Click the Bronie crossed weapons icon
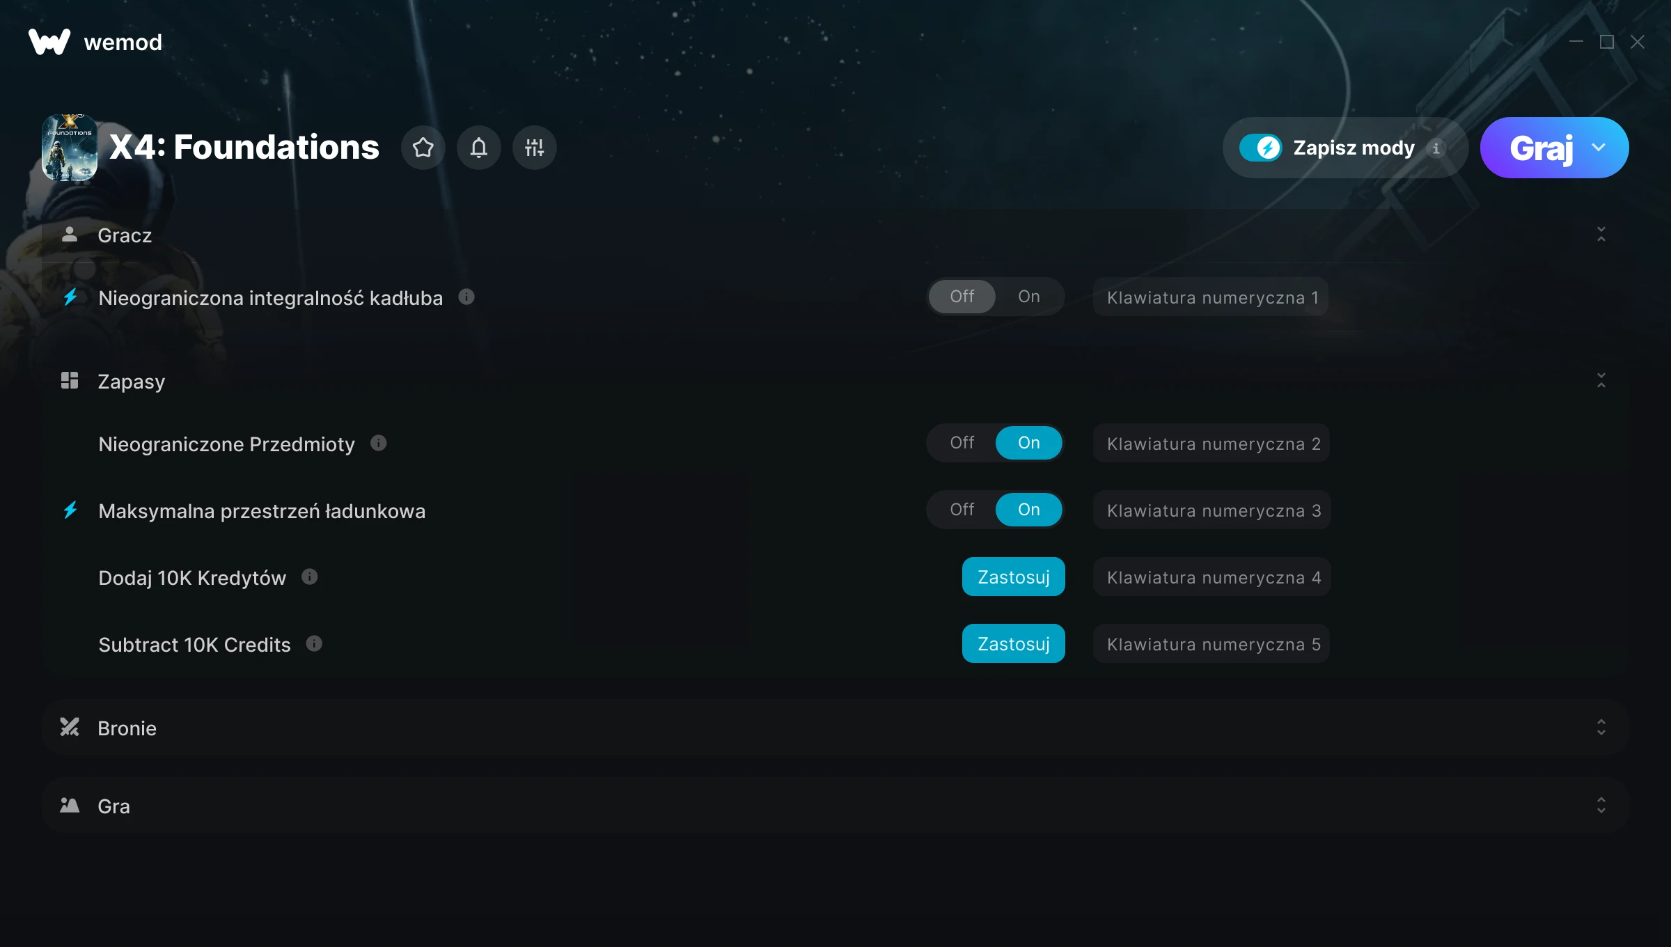This screenshot has height=947, width=1671. (x=70, y=728)
